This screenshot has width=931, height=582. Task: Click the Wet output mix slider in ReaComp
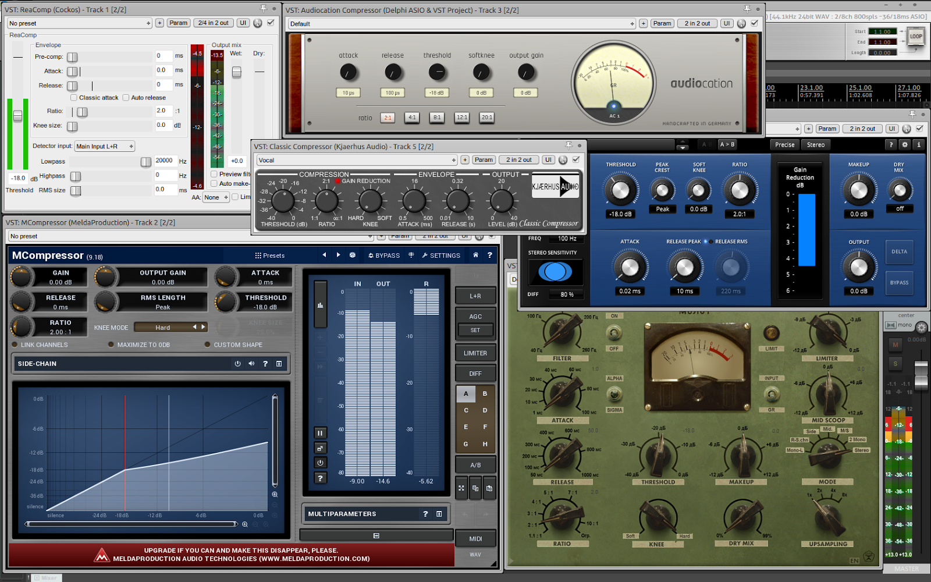[236, 72]
